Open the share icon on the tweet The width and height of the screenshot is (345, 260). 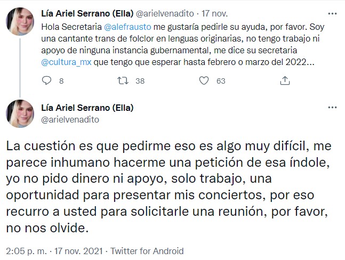[x=285, y=81]
